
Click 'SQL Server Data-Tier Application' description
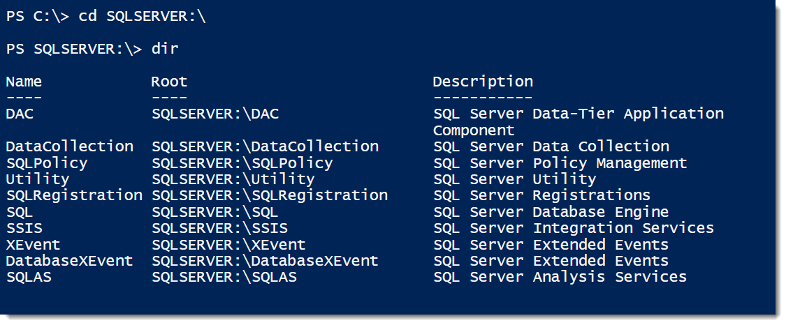[578, 114]
